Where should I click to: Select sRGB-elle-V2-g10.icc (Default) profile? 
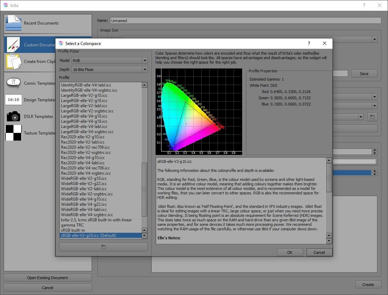click(101, 236)
